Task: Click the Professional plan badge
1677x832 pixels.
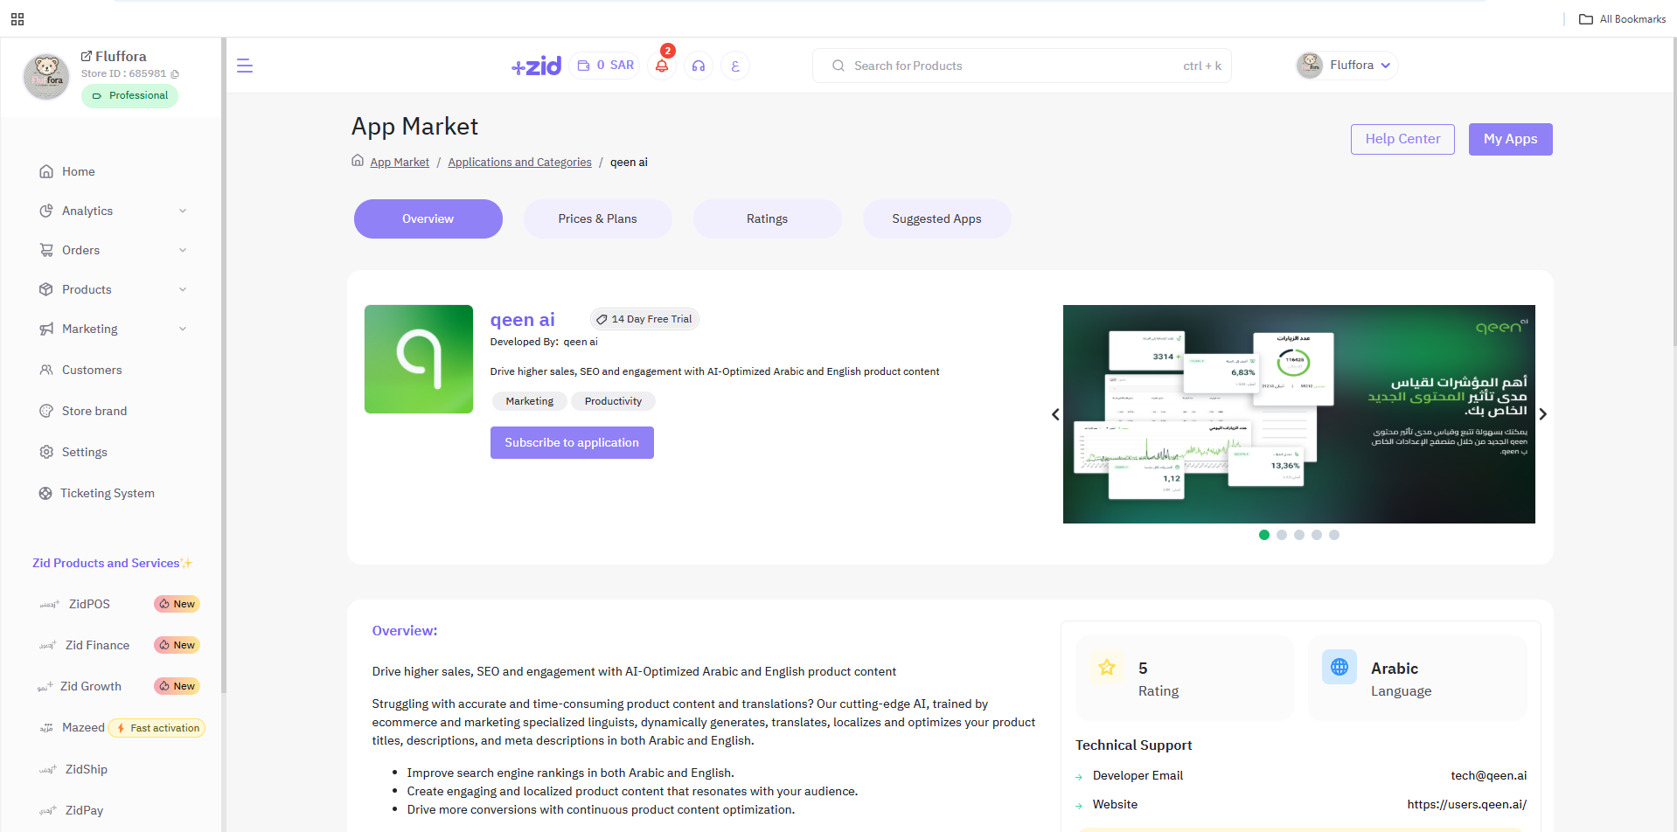Action: 129,95
